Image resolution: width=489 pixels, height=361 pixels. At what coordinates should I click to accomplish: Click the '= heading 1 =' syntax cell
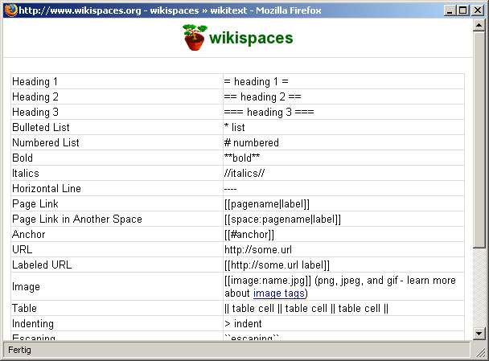(x=343, y=82)
